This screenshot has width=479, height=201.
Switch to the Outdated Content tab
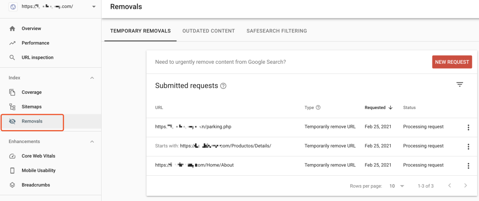[208, 31]
